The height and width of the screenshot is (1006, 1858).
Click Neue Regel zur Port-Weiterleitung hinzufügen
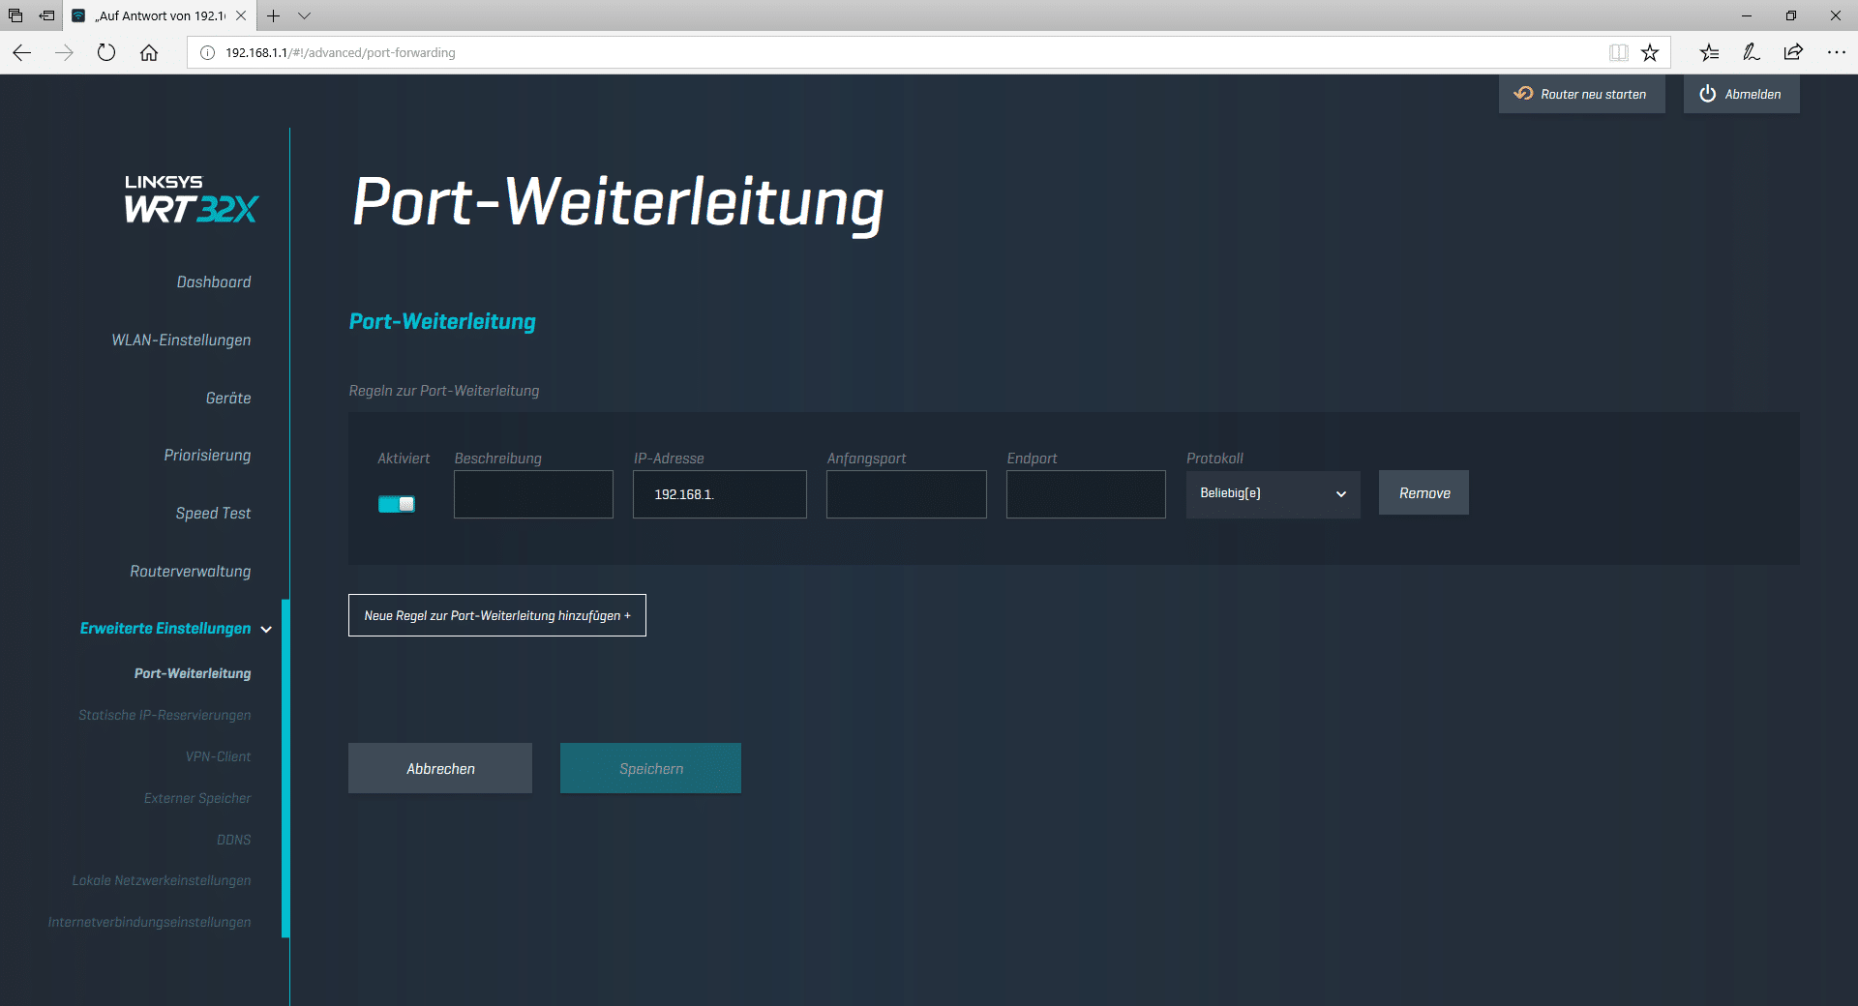tap(496, 615)
